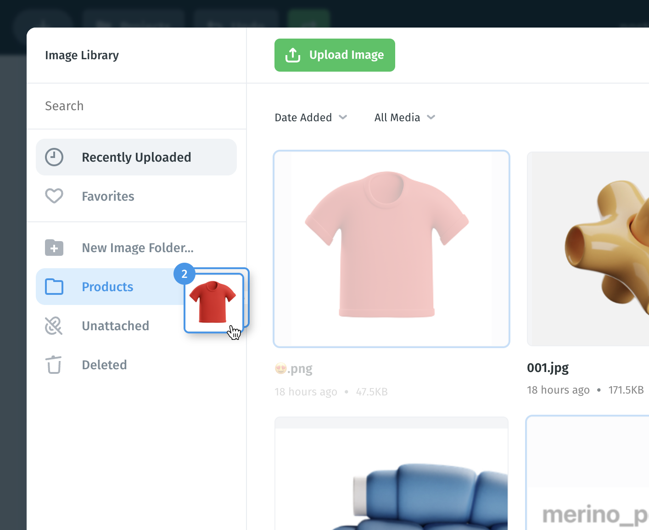Open Recently Uploaded section
Screen dimensions: 649x530
(136, 157)
